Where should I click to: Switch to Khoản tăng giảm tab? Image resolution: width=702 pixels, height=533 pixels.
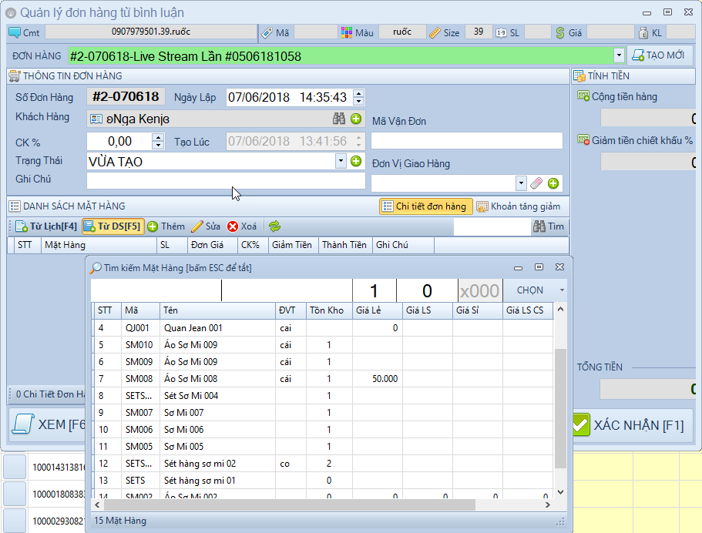pyautogui.click(x=519, y=206)
